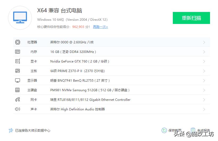This screenshot has height=141, width=218.
Task: Click the 处理器 CPU chip icon
Action: click(18, 42)
